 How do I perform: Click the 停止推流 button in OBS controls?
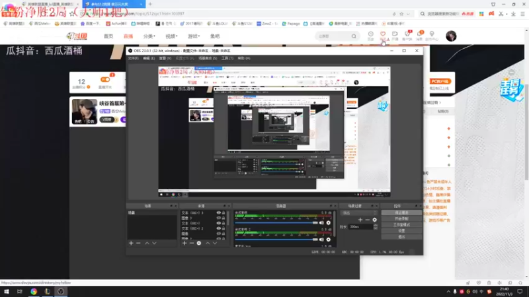tap(401, 213)
